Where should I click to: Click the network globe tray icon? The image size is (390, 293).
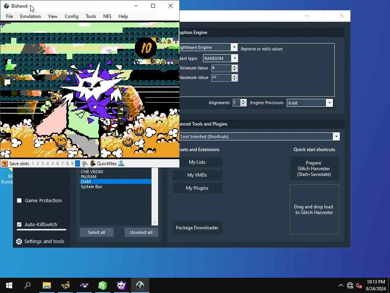coord(350,285)
